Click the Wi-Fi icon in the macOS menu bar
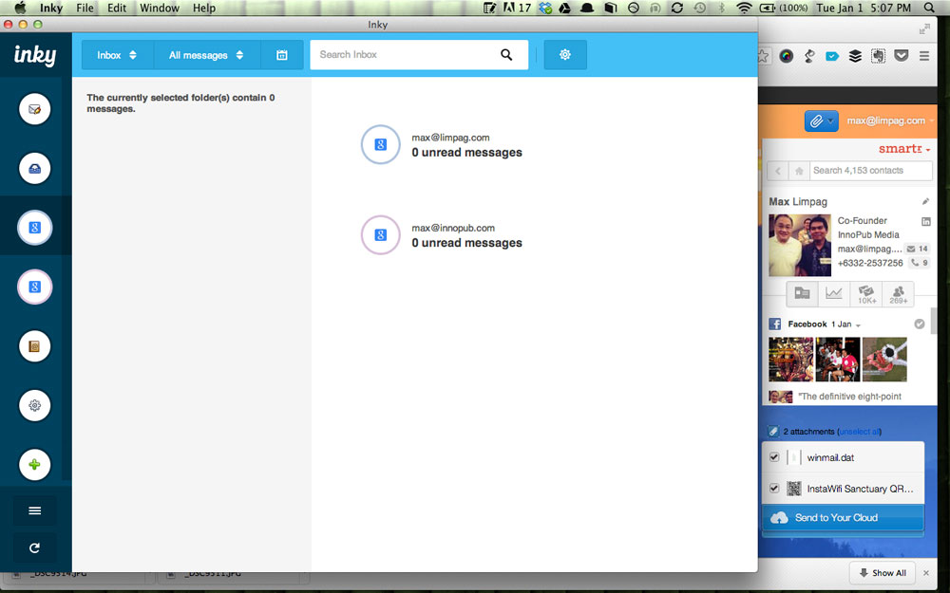The image size is (950, 593). 744,8
